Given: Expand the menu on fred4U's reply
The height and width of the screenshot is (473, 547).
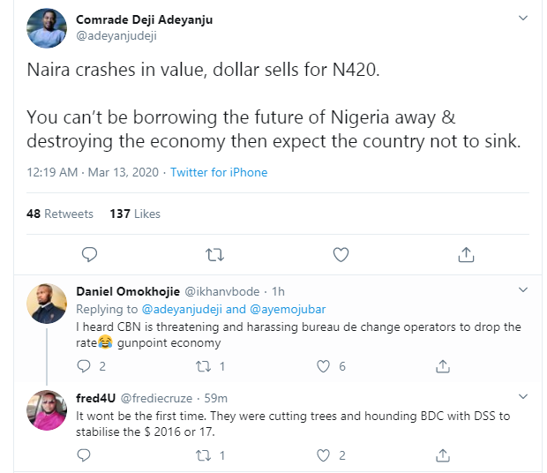Looking at the screenshot, I should point(522,396).
